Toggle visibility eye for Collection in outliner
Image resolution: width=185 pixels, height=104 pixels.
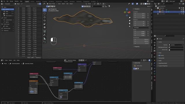pyautogui.click(x=181, y=8)
